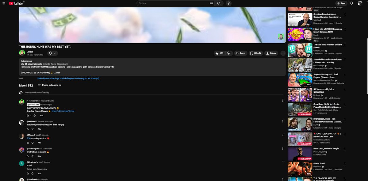Open options menu for PAWN SHOP video
This screenshot has width=368, height=181.
pyautogui.click(x=345, y=164)
